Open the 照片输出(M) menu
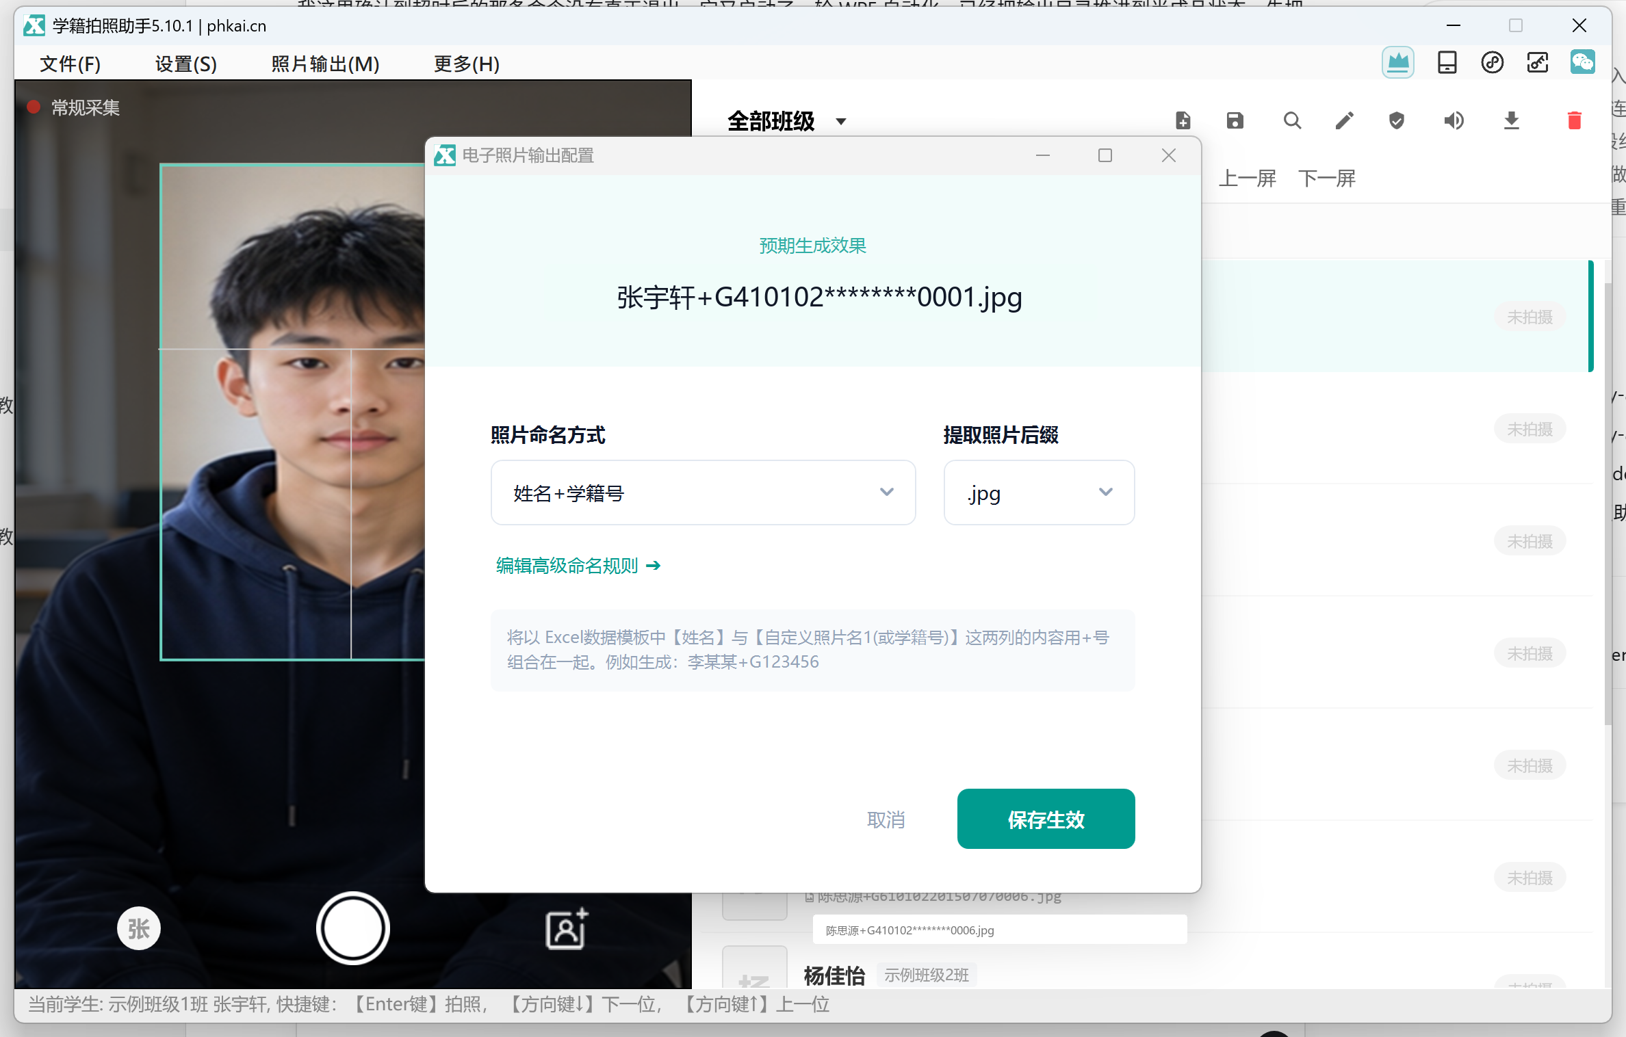Viewport: 1626px width, 1037px height. click(325, 64)
